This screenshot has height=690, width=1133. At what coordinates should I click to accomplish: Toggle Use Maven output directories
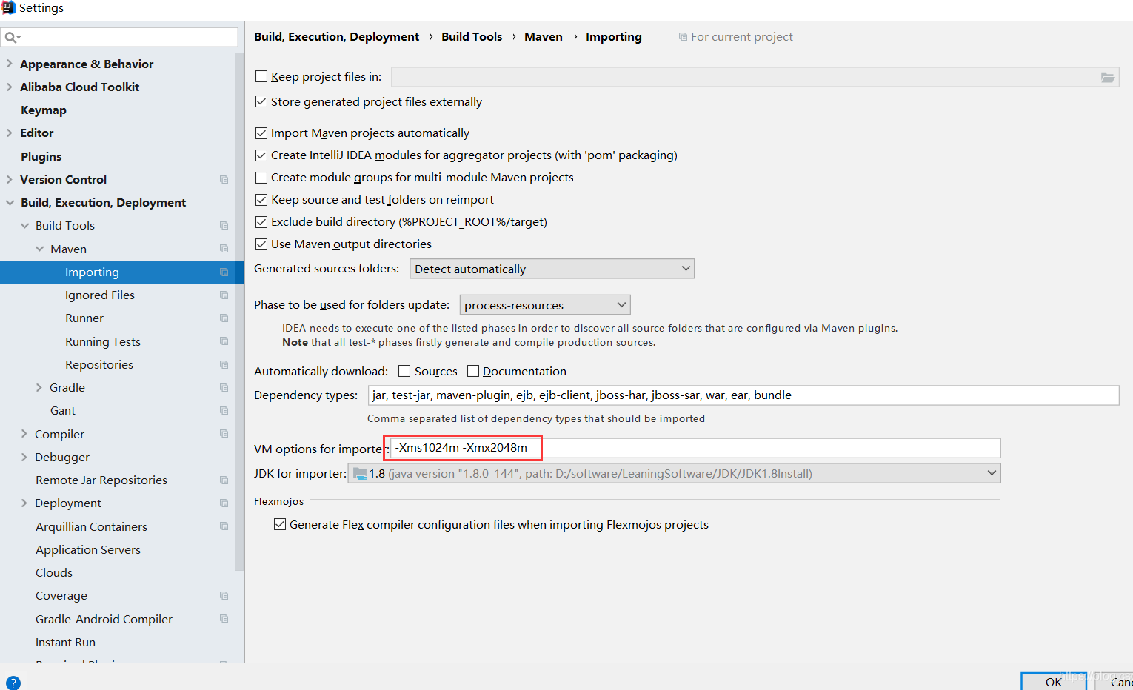[261, 244]
